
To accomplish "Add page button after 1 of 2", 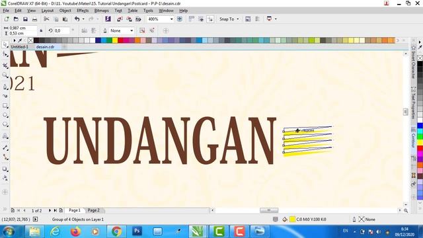I will [61, 210].
